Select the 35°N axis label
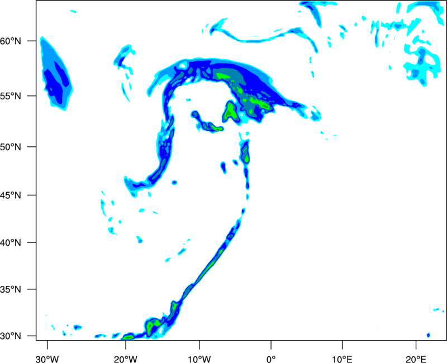Image resolution: width=447 pixels, height=363 pixels. [11, 290]
